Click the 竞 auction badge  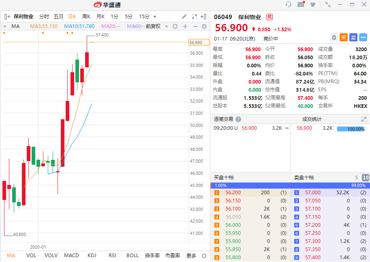click(269, 17)
